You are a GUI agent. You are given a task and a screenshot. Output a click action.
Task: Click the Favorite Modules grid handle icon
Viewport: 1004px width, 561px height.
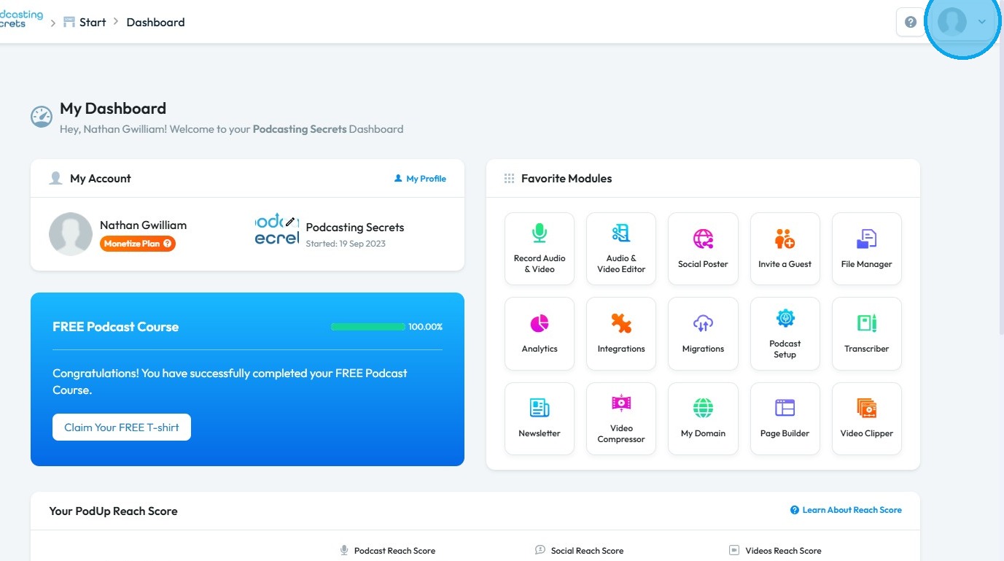coord(509,179)
